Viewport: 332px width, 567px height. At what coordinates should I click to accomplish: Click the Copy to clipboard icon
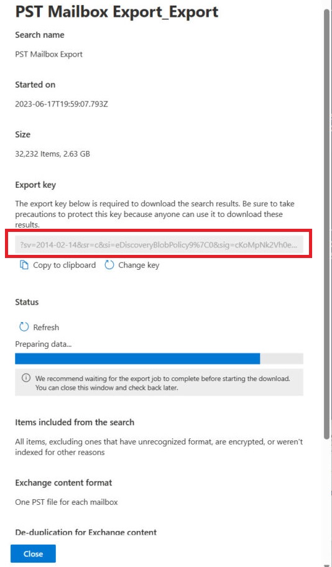24,265
